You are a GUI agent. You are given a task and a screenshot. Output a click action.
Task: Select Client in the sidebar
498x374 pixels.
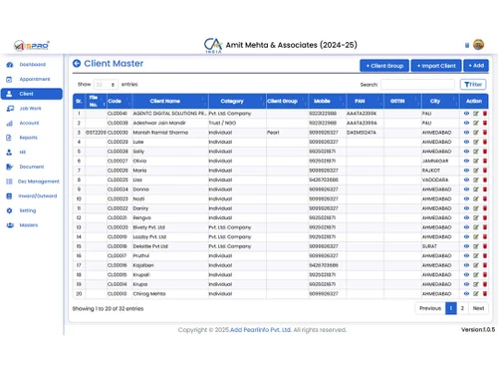tap(32, 94)
